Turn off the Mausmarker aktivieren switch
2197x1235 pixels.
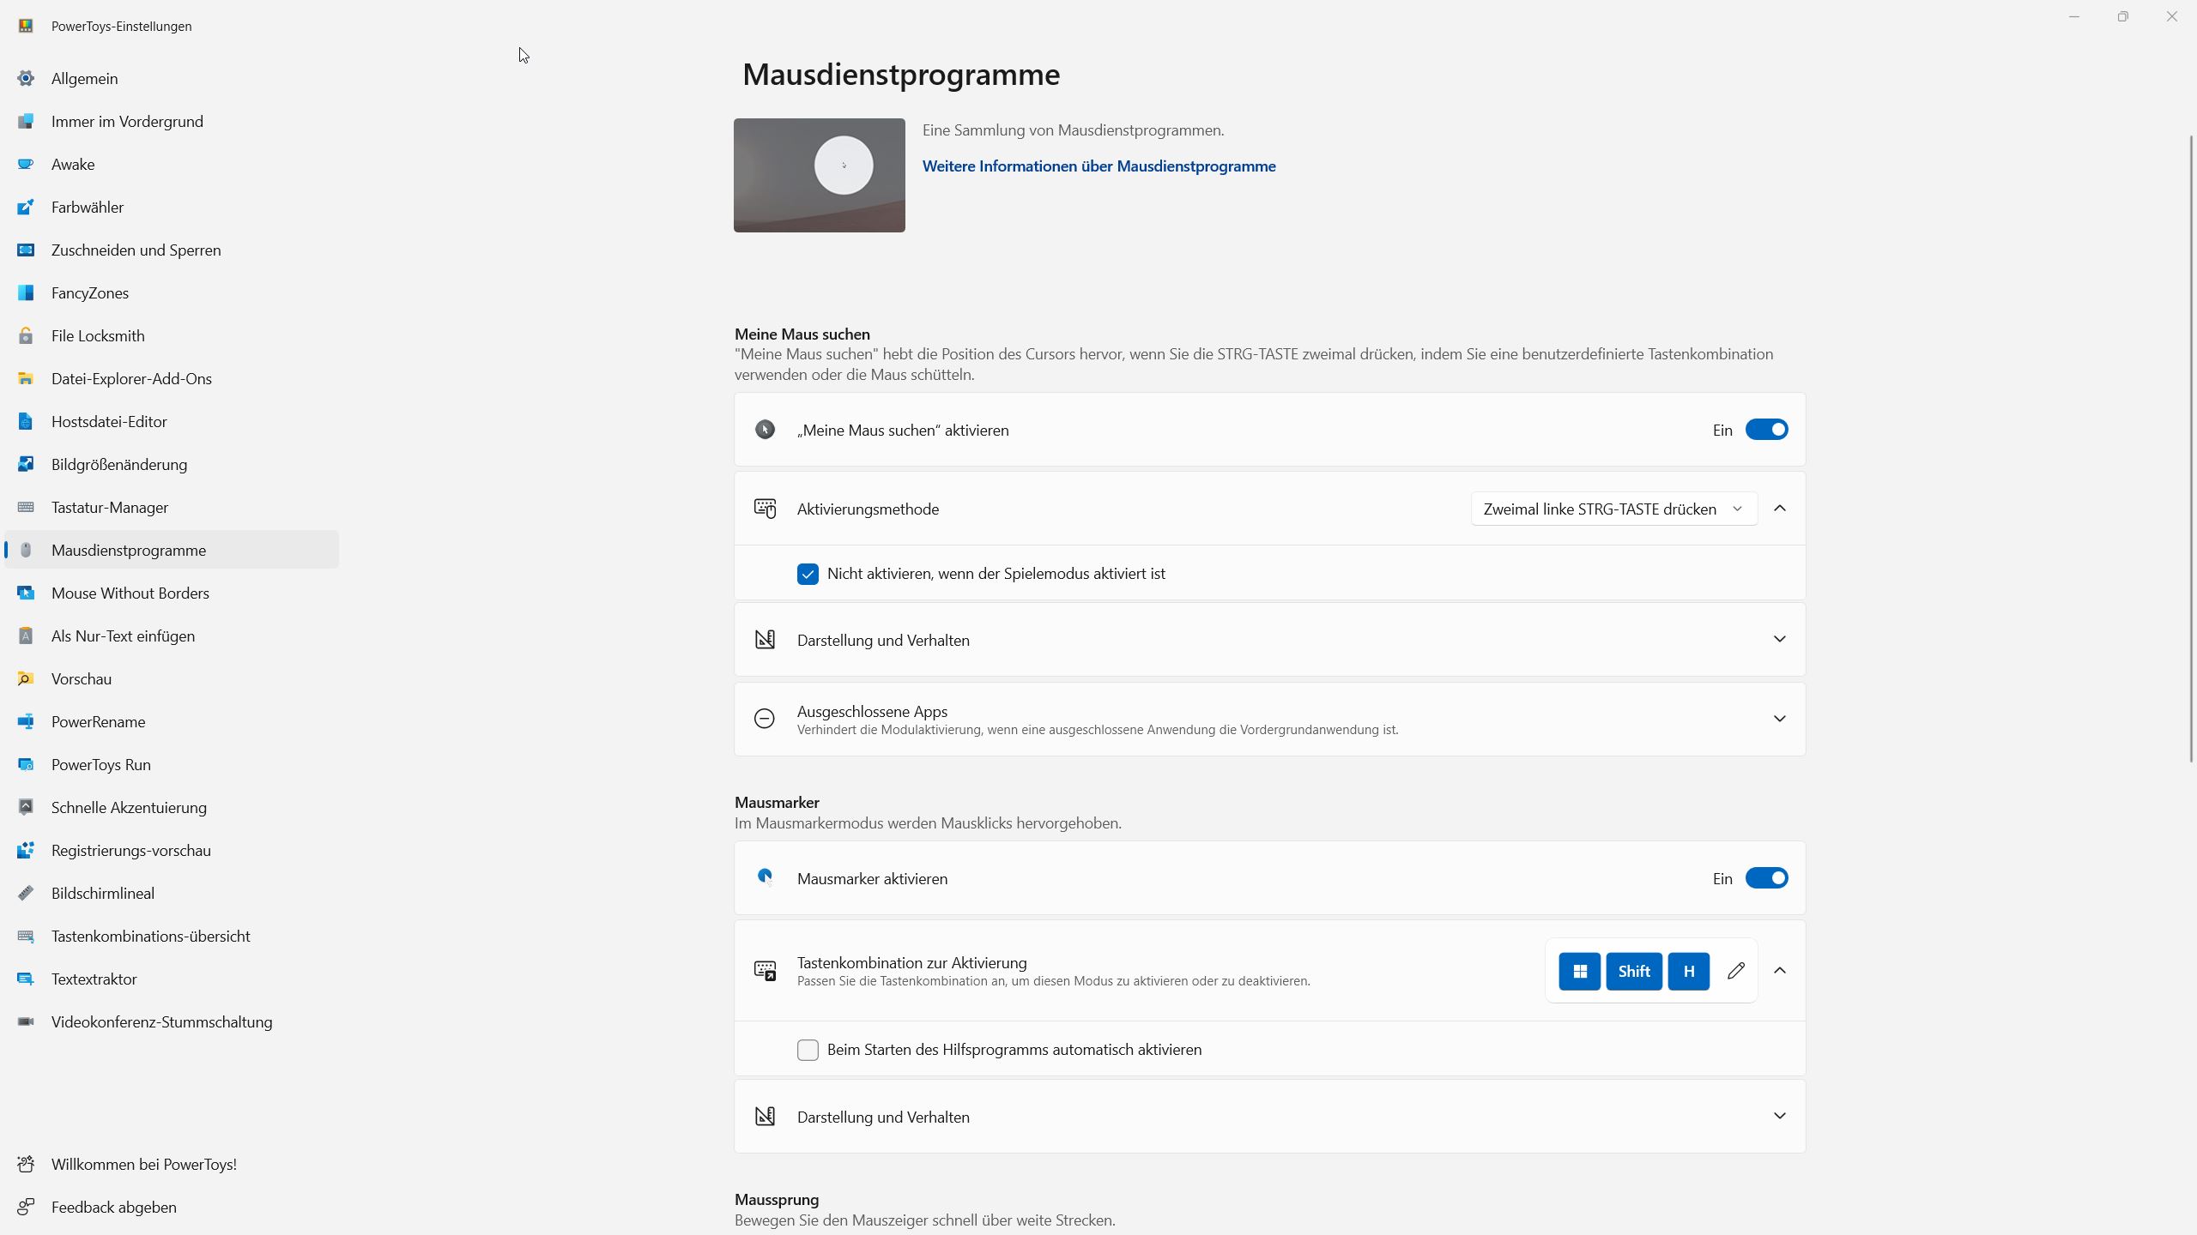[x=1766, y=878]
